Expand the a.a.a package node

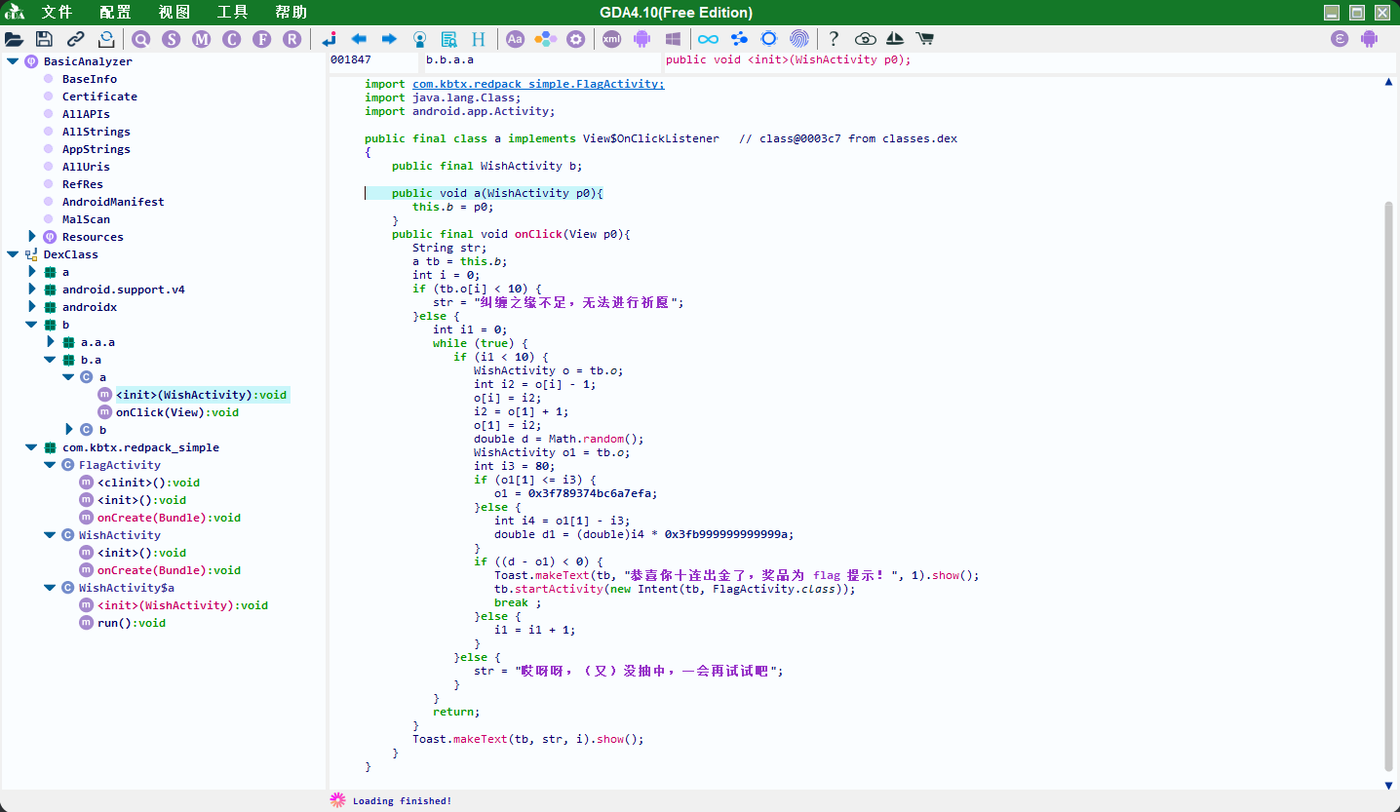[x=51, y=341]
